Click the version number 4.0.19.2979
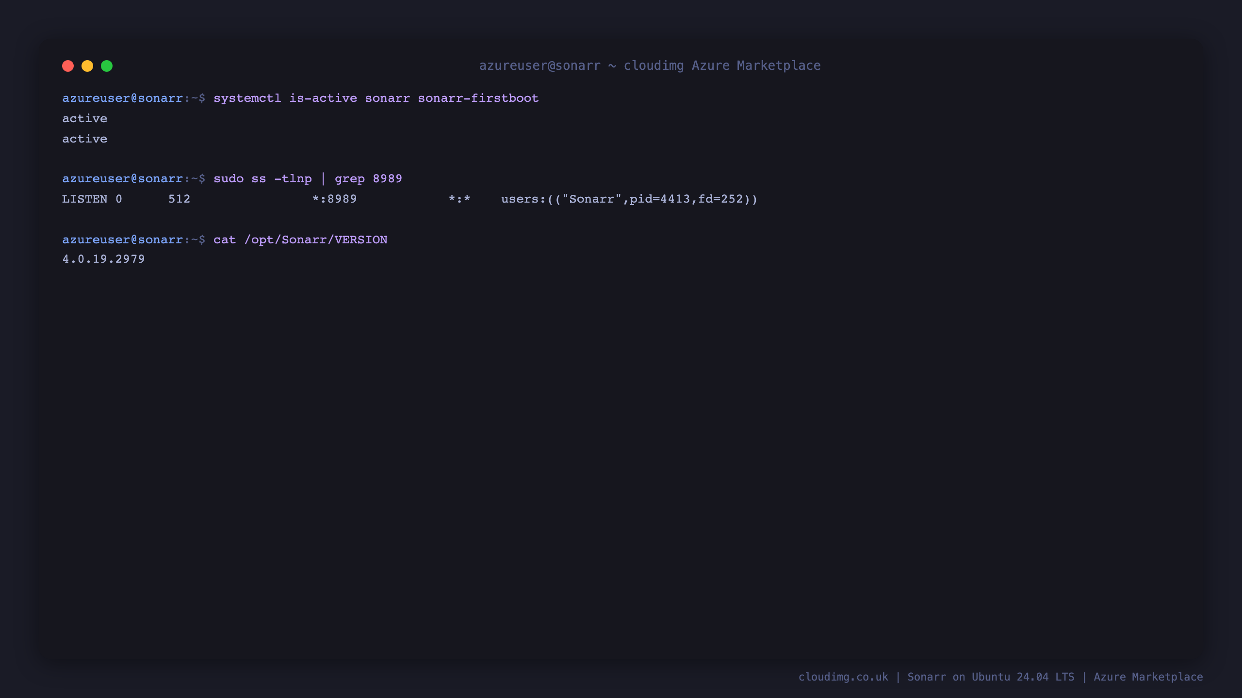Viewport: 1242px width, 698px height. click(104, 259)
